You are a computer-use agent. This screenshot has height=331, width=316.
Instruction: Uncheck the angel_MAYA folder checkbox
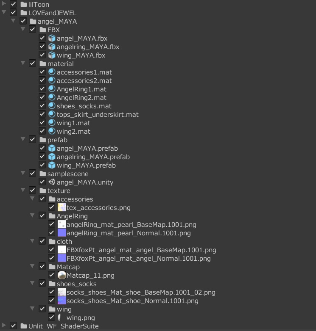coord(23,21)
